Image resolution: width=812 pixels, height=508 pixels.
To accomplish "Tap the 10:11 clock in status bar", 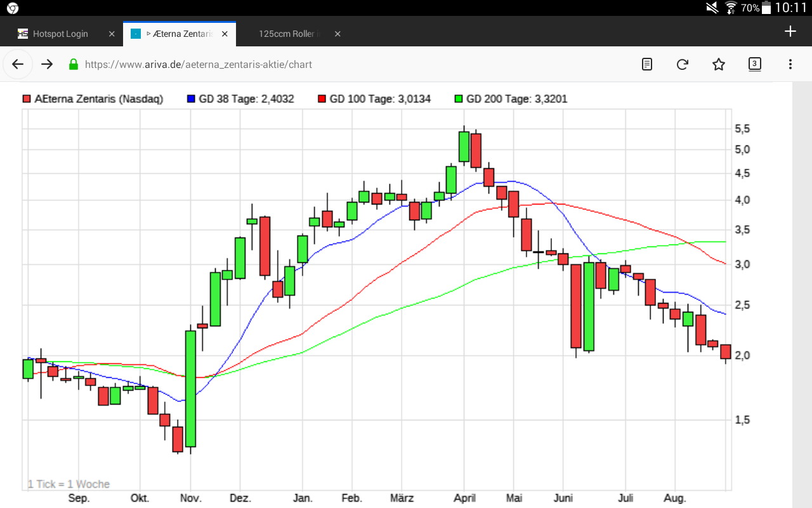I will pyautogui.click(x=791, y=8).
